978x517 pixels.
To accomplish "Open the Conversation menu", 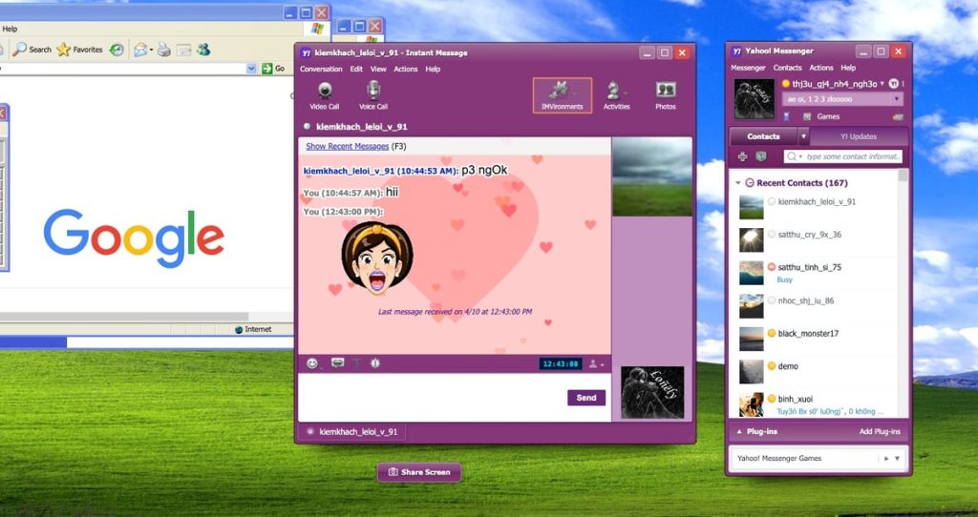I will [321, 70].
